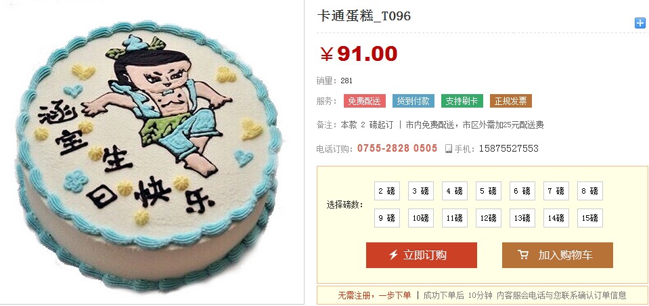This screenshot has height=306, width=649.
Task: Select the 2 磅 weight option
Action: click(x=387, y=191)
